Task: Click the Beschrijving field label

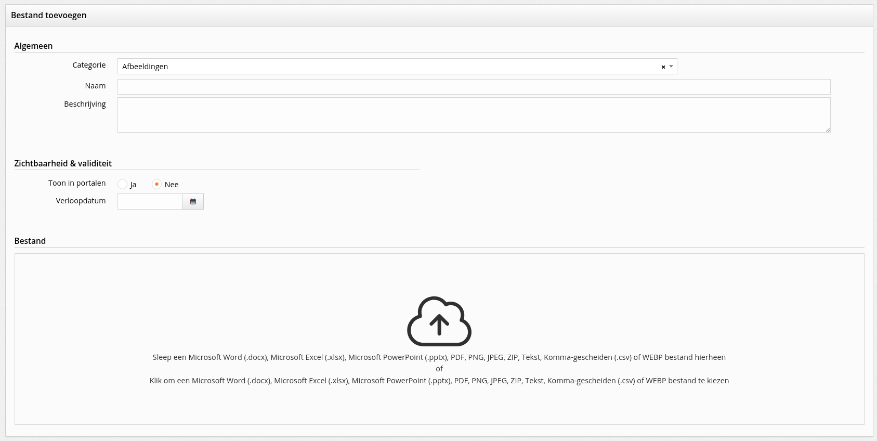Action: [85, 104]
